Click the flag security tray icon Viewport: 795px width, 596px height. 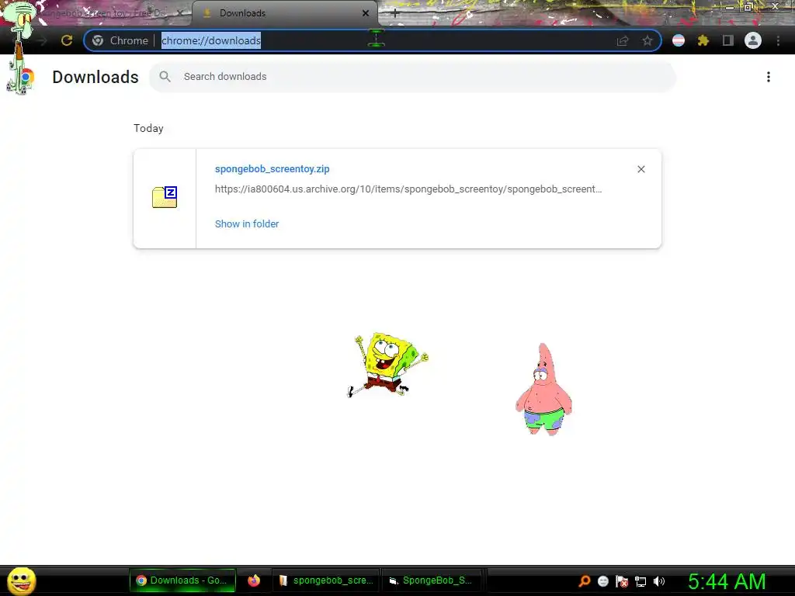622,581
